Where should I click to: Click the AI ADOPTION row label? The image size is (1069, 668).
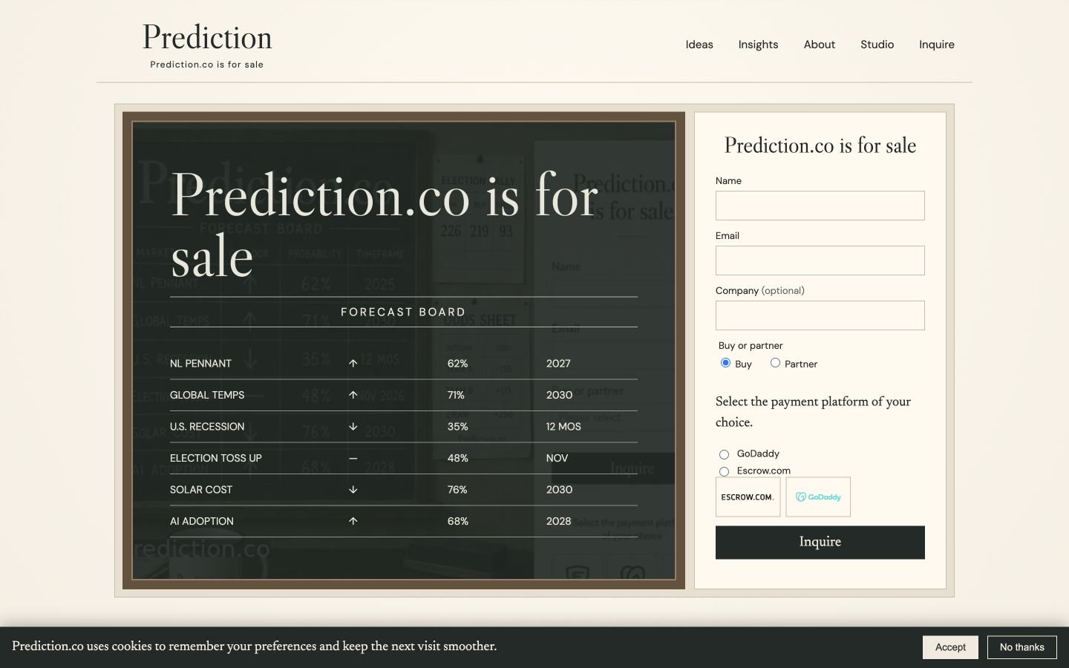pyautogui.click(x=202, y=521)
